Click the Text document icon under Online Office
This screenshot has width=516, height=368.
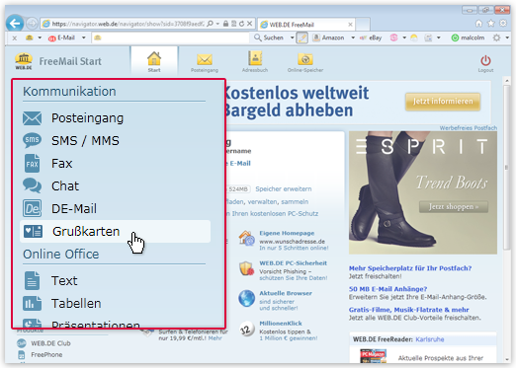(x=32, y=280)
